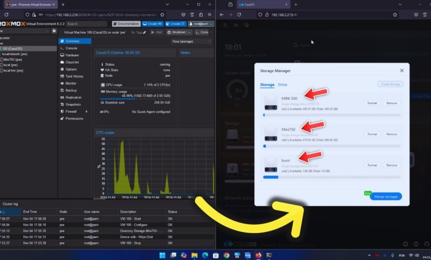This screenshot has width=431, height=260.
Task: Open the Windows Start menu
Action: [x=162, y=256]
